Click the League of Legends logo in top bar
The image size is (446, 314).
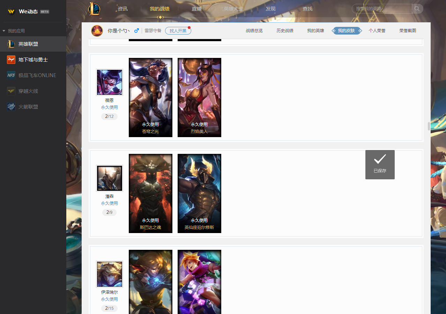pyautogui.click(x=94, y=9)
